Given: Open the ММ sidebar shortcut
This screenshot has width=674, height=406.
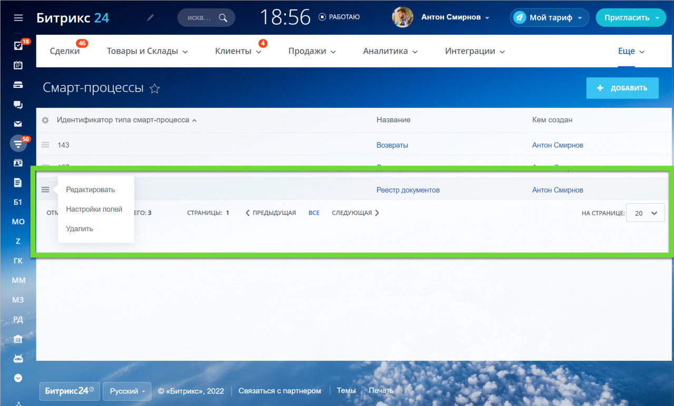Looking at the screenshot, I should click(x=18, y=280).
